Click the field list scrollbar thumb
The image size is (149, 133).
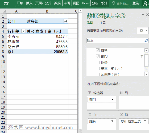tap(146, 61)
